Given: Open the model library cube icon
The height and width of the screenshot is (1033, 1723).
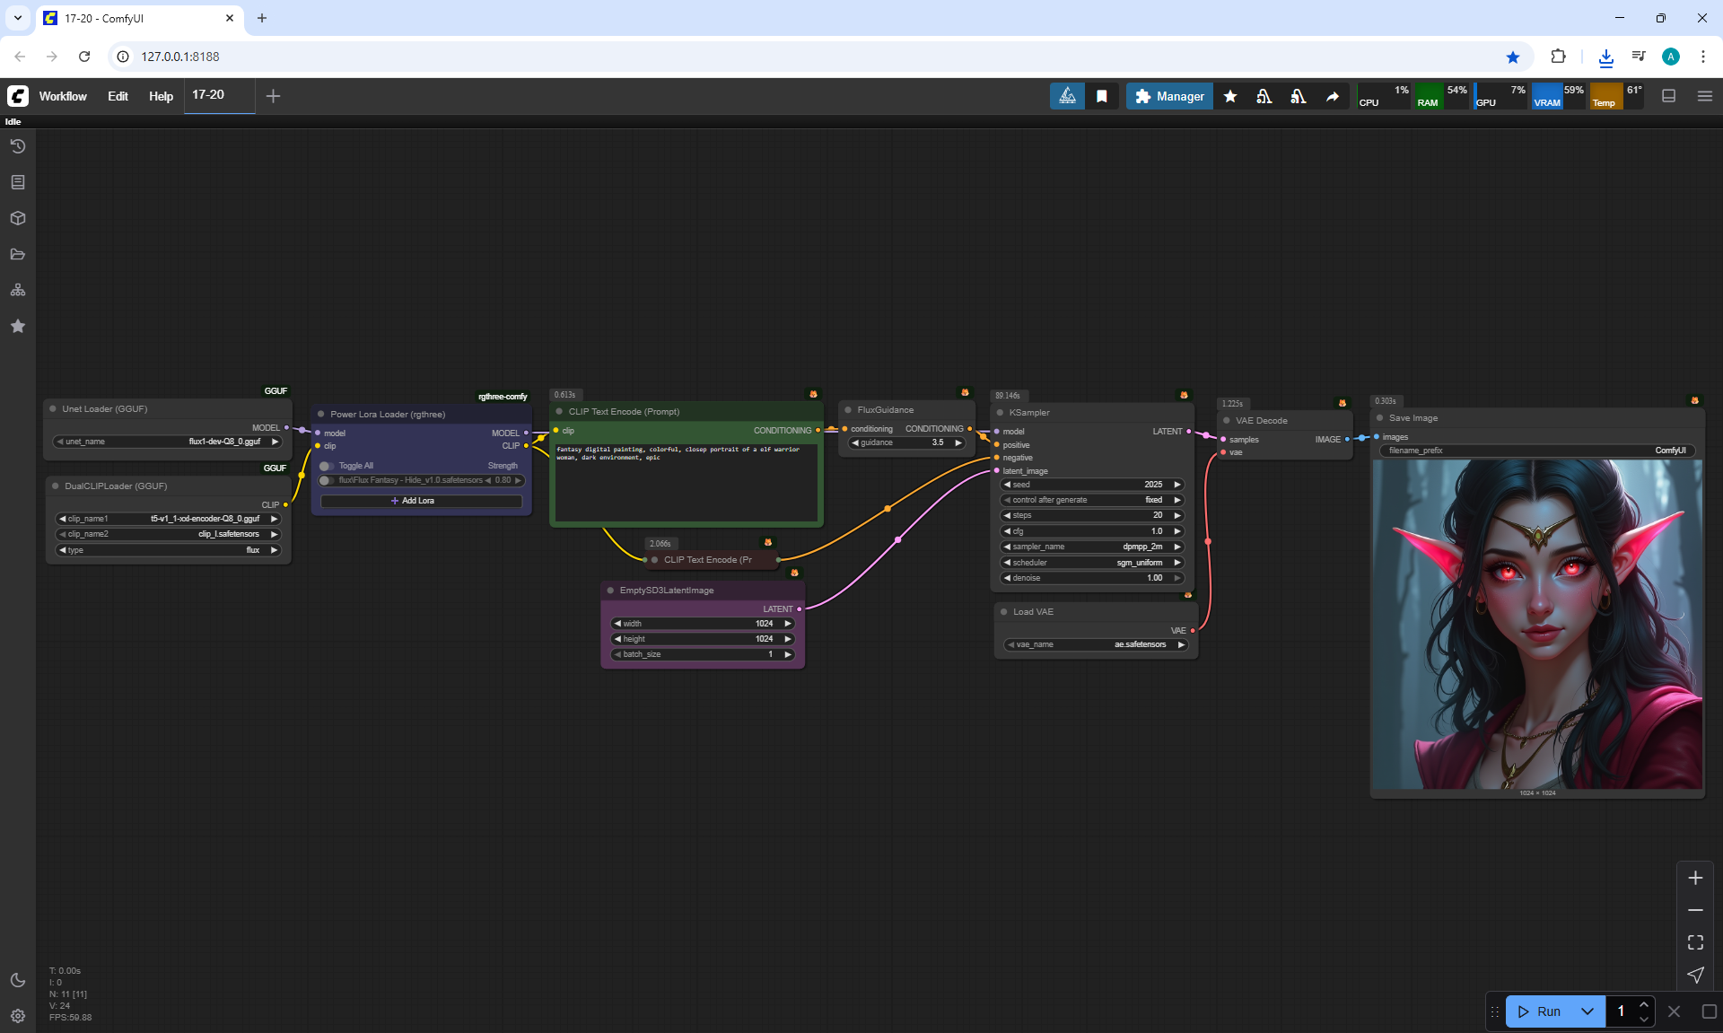Looking at the screenshot, I should (x=18, y=218).
